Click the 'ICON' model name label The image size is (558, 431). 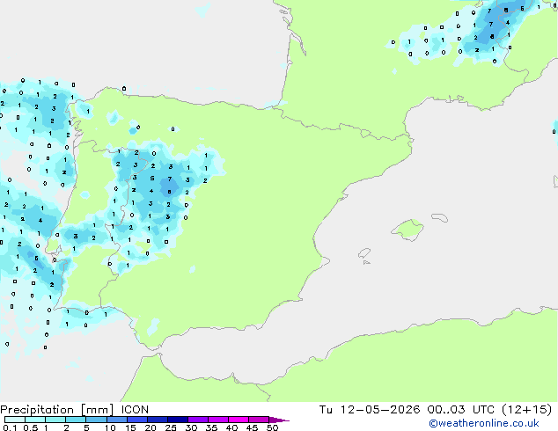pos(135,410)
